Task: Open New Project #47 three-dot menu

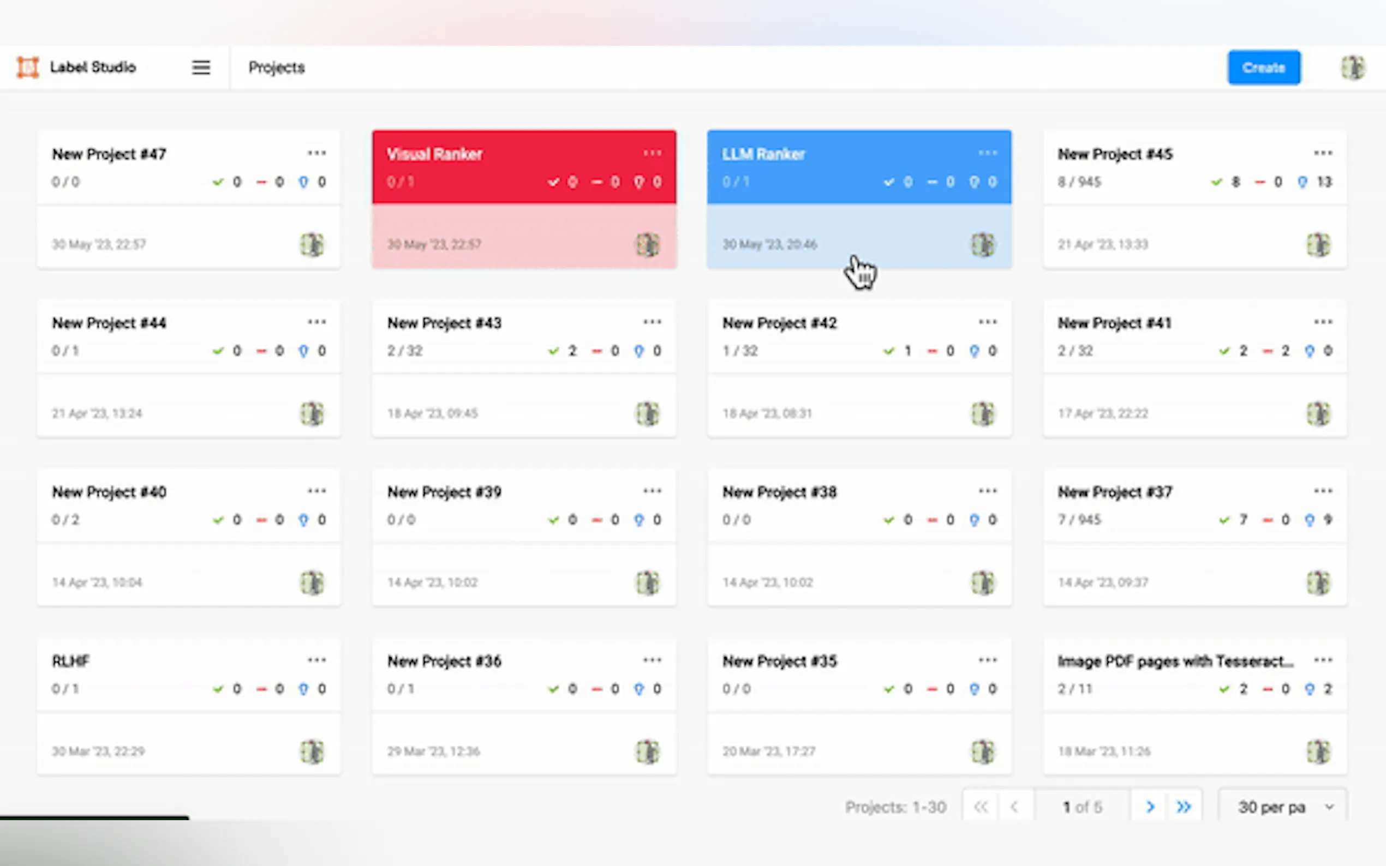Action: coord(316,153)
